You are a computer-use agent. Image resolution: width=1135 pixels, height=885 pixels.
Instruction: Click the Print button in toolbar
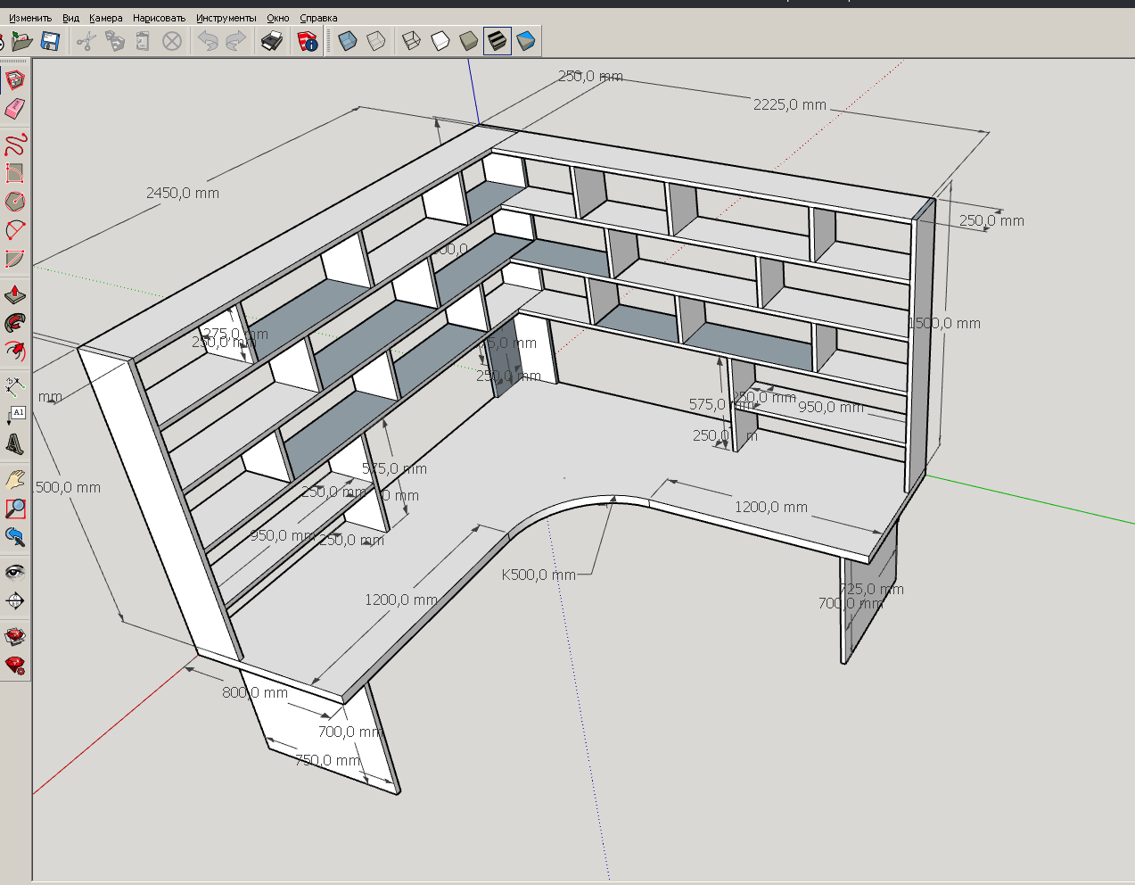(271, 41)
